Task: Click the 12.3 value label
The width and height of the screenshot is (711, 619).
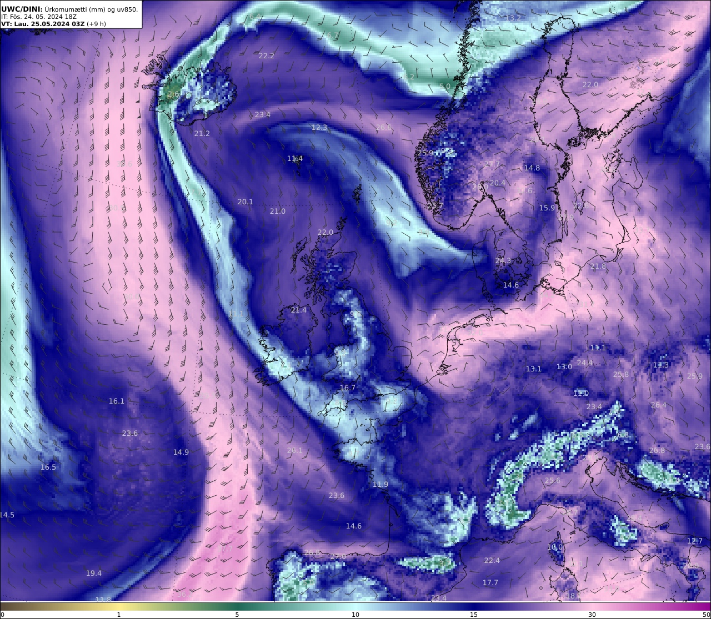Action: (319, 128)
